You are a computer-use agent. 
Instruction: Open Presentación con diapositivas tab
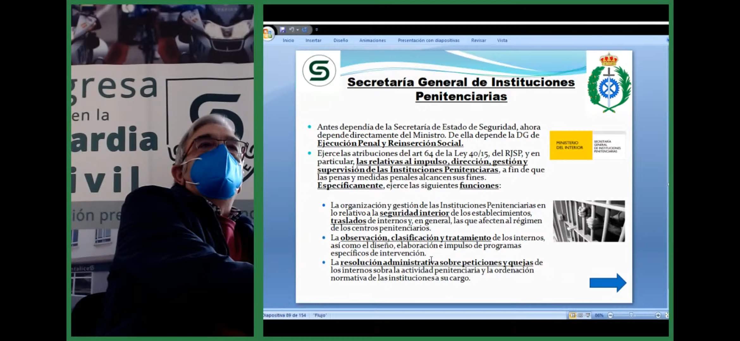pyautogui.click(x=429, y=40)
